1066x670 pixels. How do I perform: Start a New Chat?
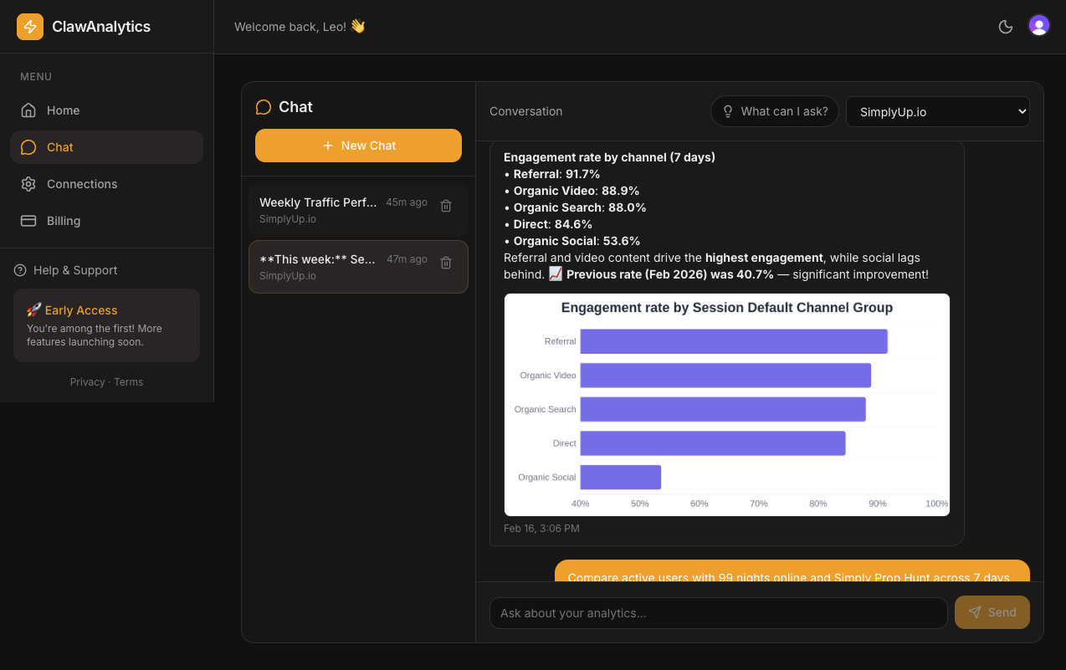(358, 145)
